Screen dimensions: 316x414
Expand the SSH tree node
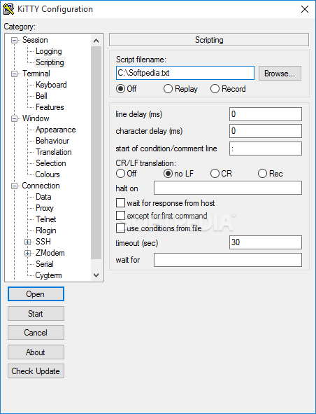point(27,242)
